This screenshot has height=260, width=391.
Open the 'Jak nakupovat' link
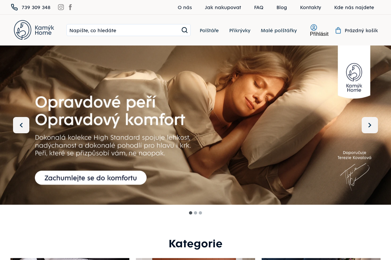[223, 7]
